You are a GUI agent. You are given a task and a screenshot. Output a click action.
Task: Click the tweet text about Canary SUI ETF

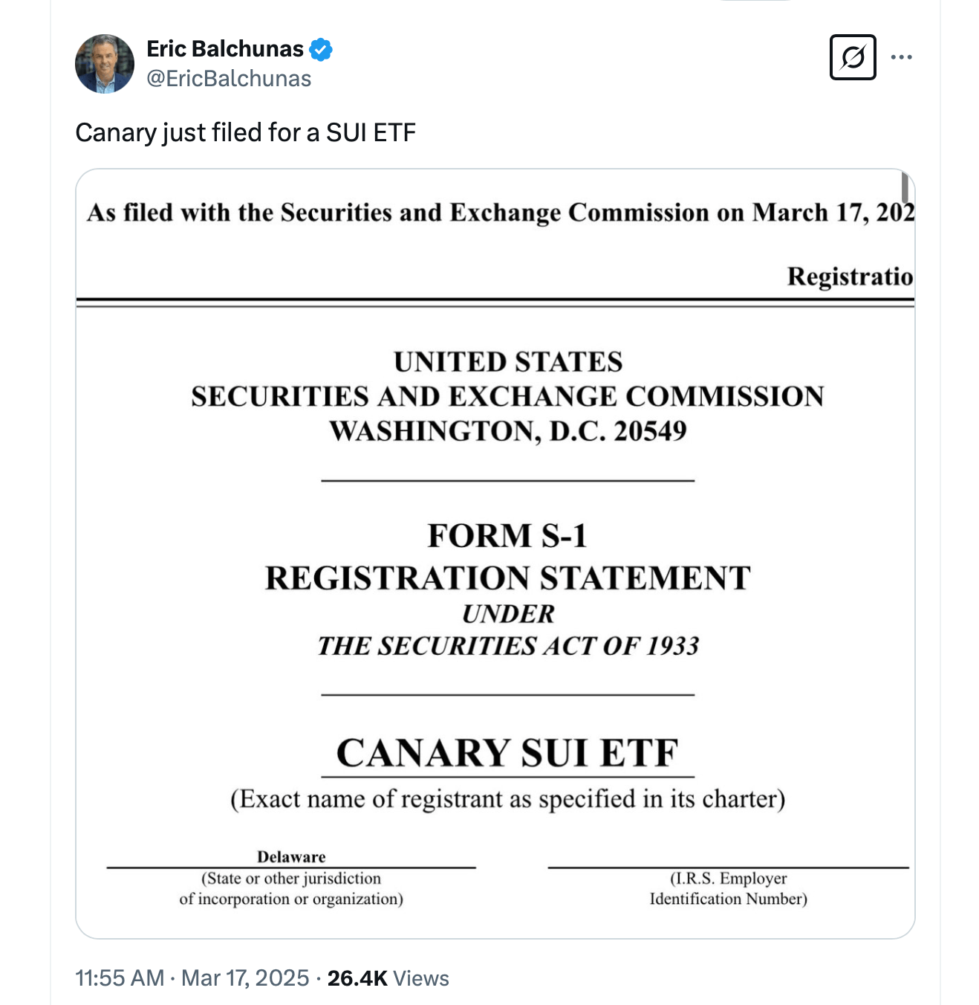245,132
